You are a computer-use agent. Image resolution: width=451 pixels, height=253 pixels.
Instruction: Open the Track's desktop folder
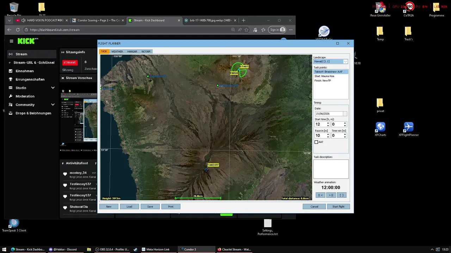408,34
